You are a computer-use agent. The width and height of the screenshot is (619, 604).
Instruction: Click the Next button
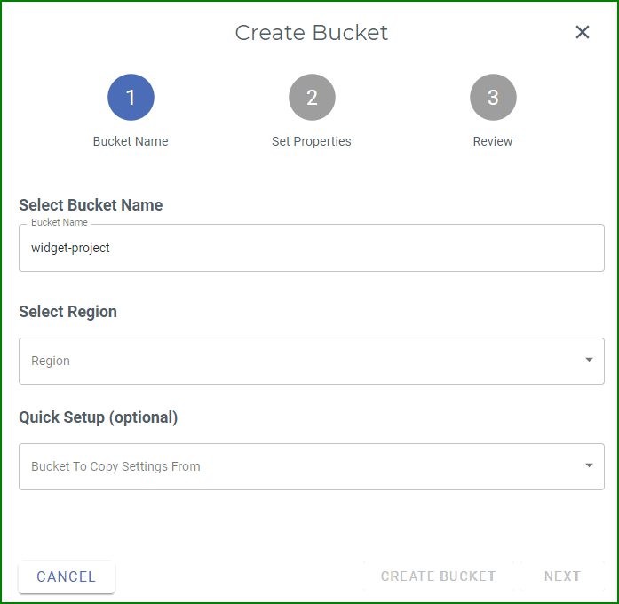(562, 576)
